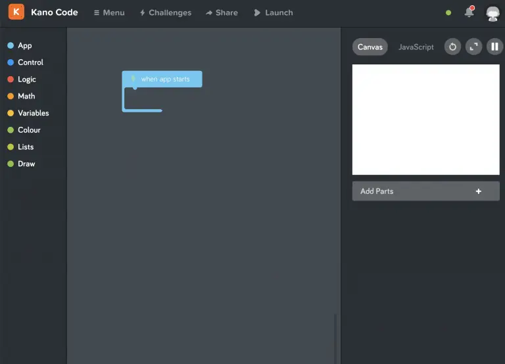The image size is (505, 364).
Task: Switch to the JavaScript view
Action: point(416,47)
